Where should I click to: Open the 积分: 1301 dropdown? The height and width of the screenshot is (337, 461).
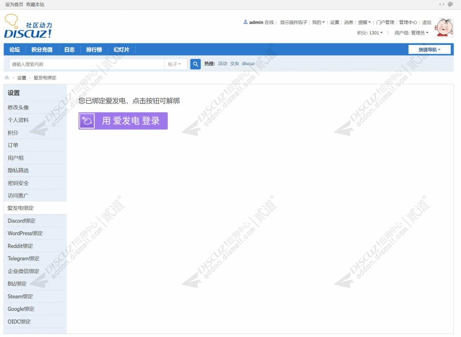pyautogui.click(x=370, y=33)
